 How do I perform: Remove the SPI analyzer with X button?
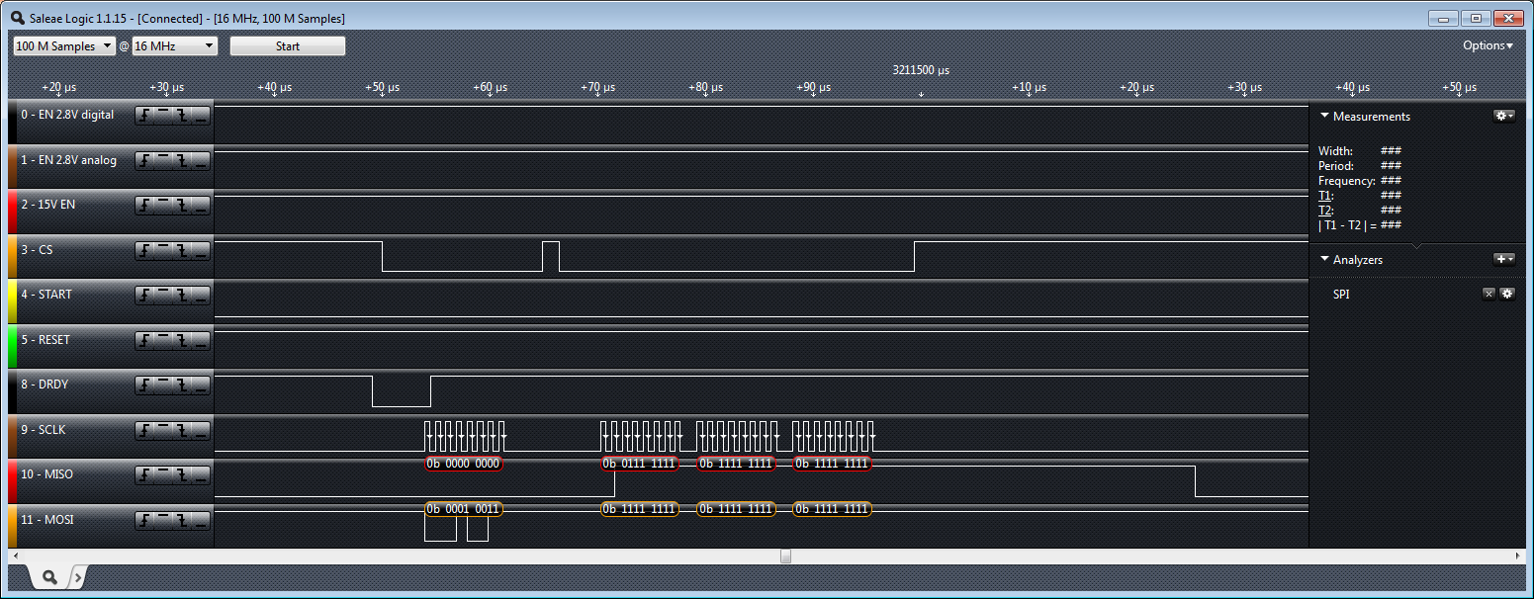[x=1489, y=294]
